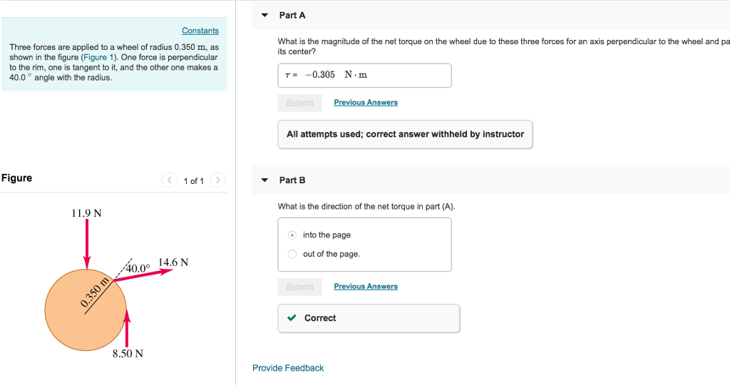Click Previous Answers under Part A

(366, 103)
